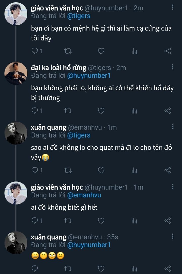Open more options on the first giáo viên văn học tweet
Viewport: 182px width, 274px height.
click(x=173, y=8)
